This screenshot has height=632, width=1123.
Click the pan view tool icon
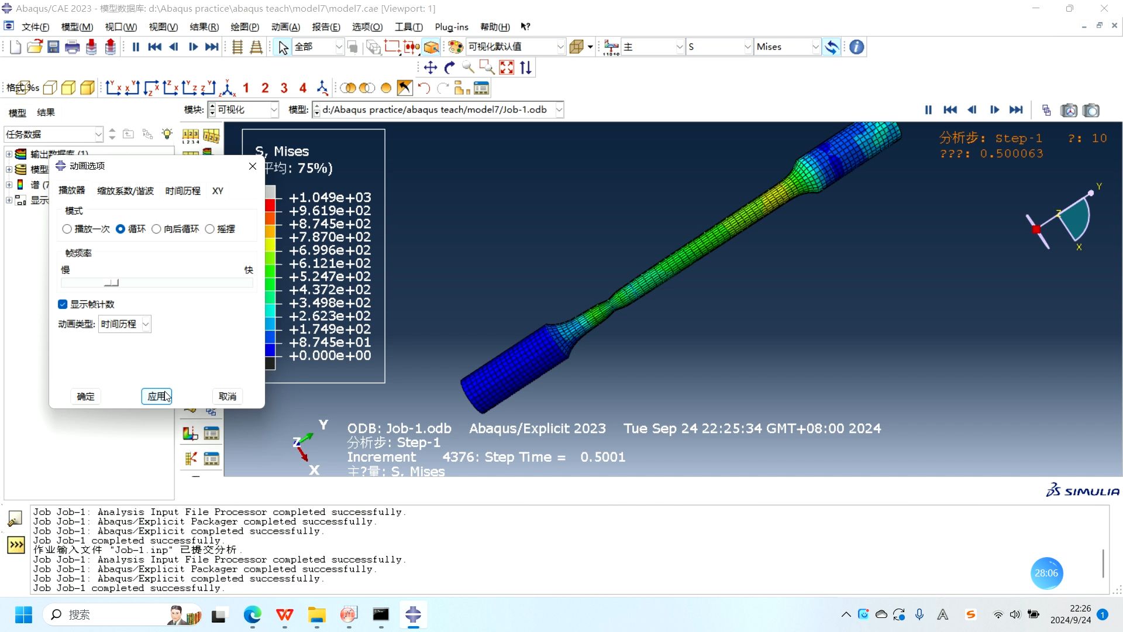[x=430, y=68]
